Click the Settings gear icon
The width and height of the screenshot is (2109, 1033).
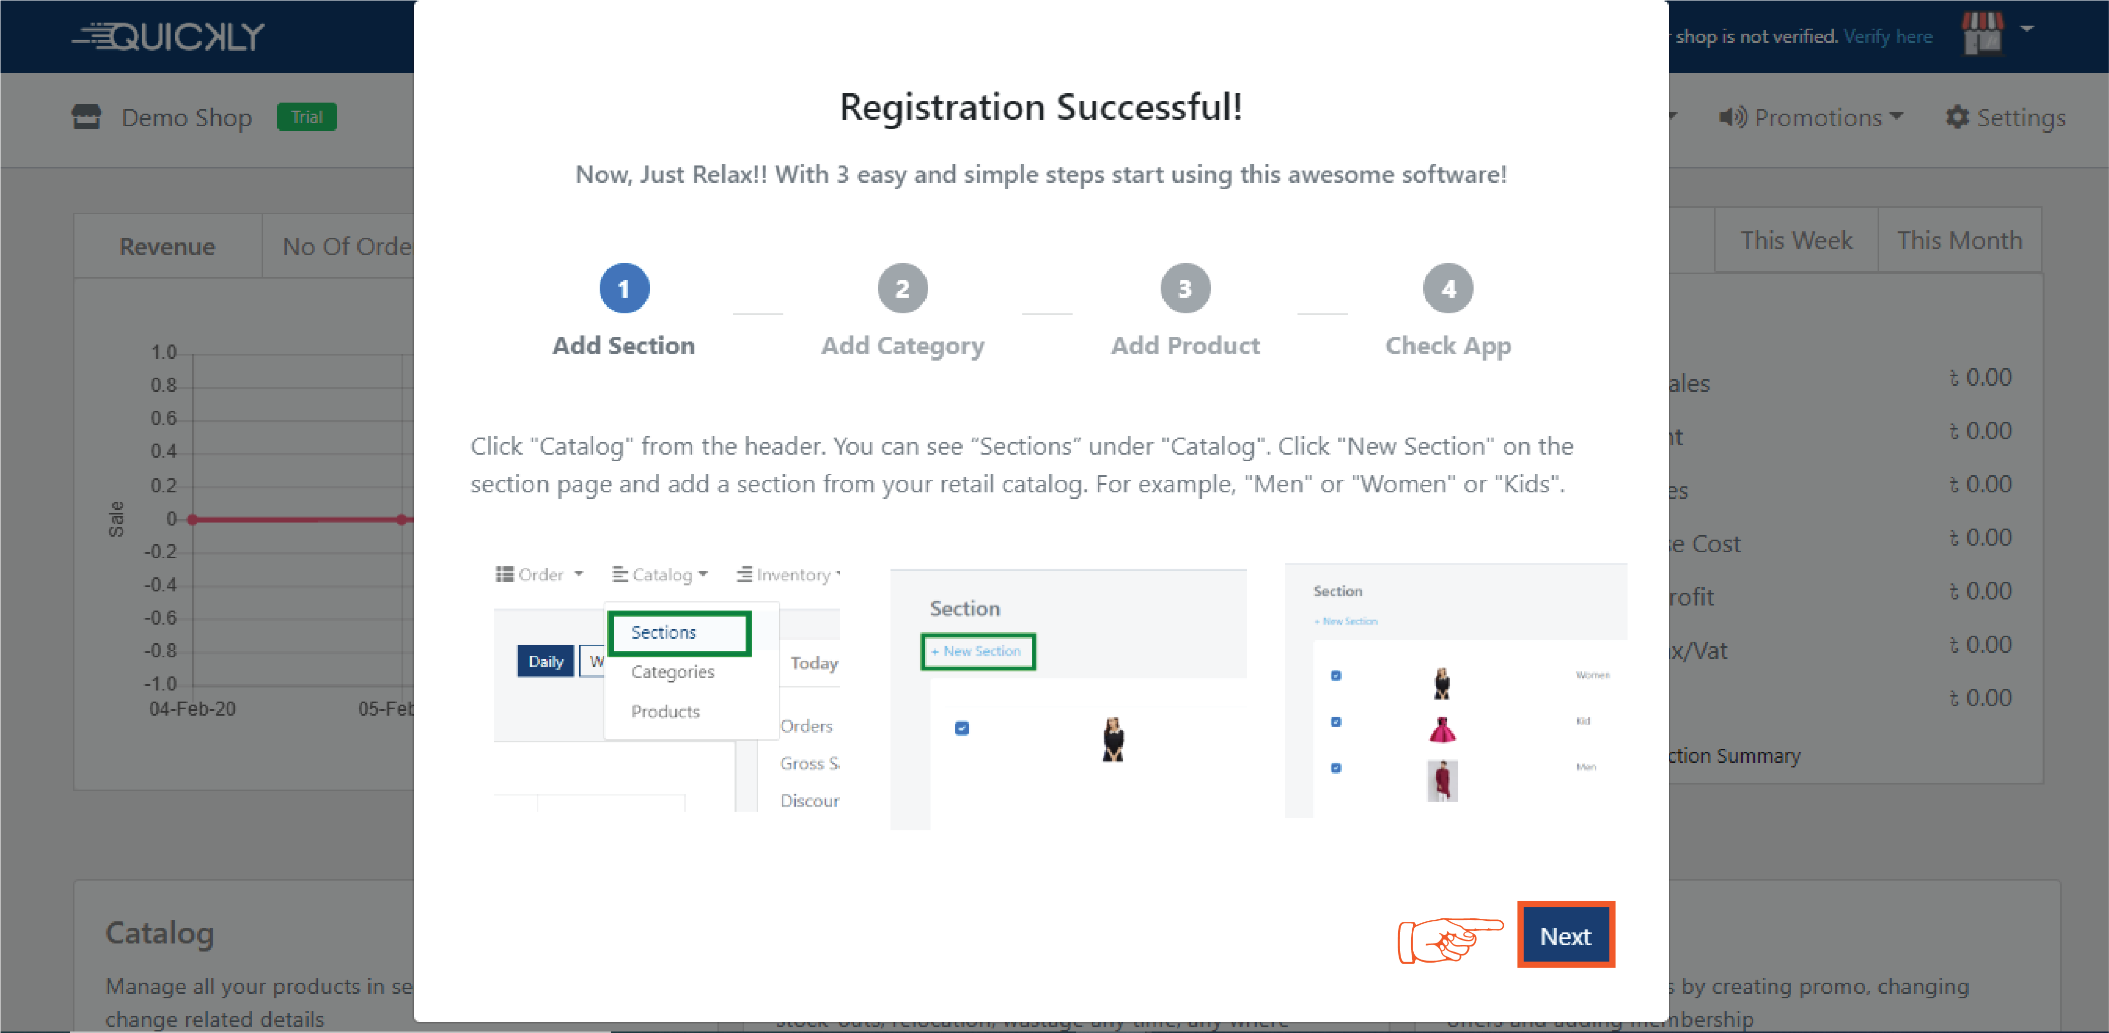tap(1957, 117)
